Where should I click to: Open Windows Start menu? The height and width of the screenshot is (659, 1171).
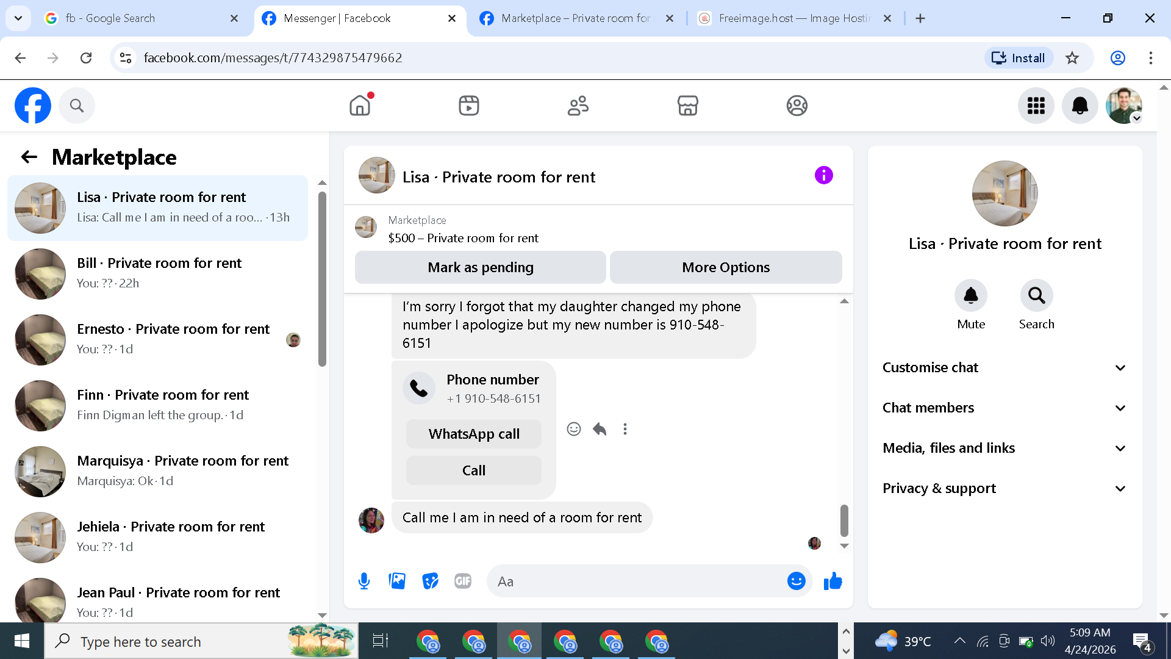point(22,641)
